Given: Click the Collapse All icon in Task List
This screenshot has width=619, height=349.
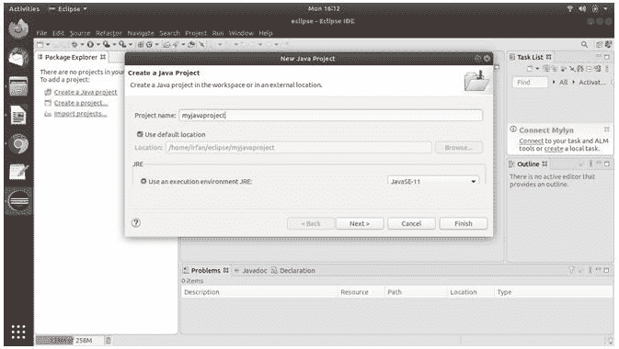Looking at the screenshot, I should tap(589, 69).
